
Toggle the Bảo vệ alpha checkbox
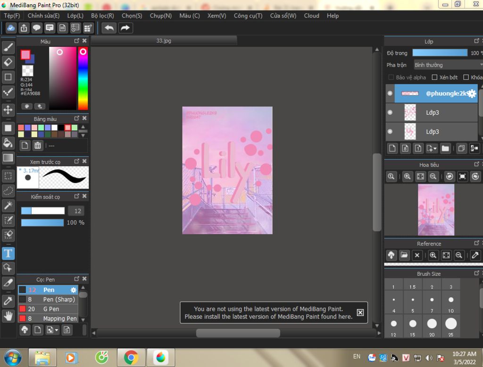(x=391, y=77)
